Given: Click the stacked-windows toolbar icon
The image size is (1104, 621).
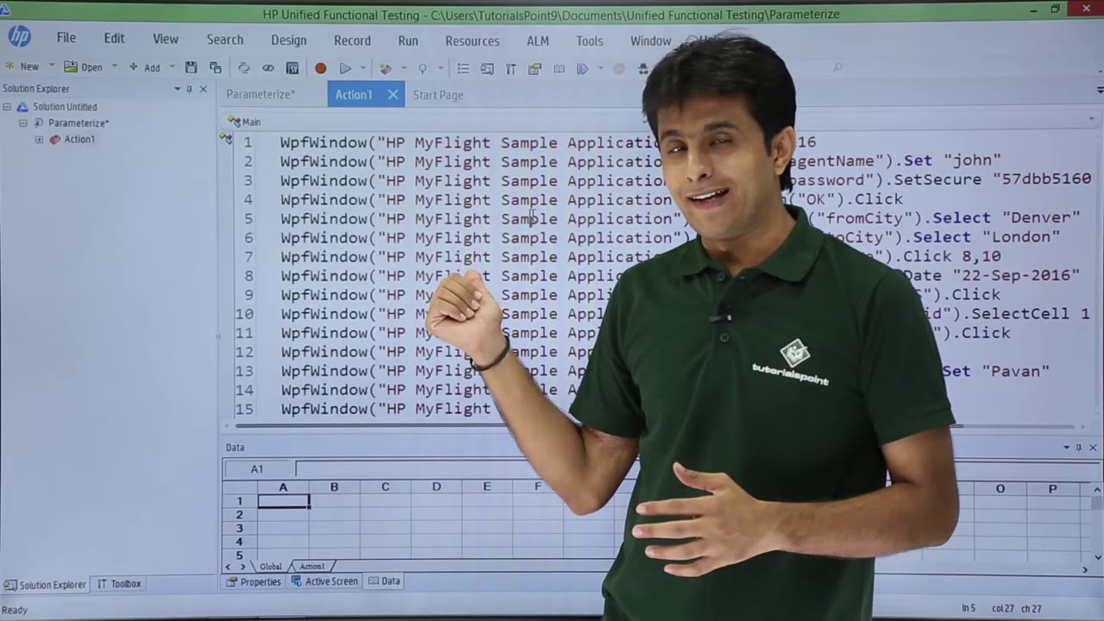Looking at the screenshot, I should pos(535,68).
